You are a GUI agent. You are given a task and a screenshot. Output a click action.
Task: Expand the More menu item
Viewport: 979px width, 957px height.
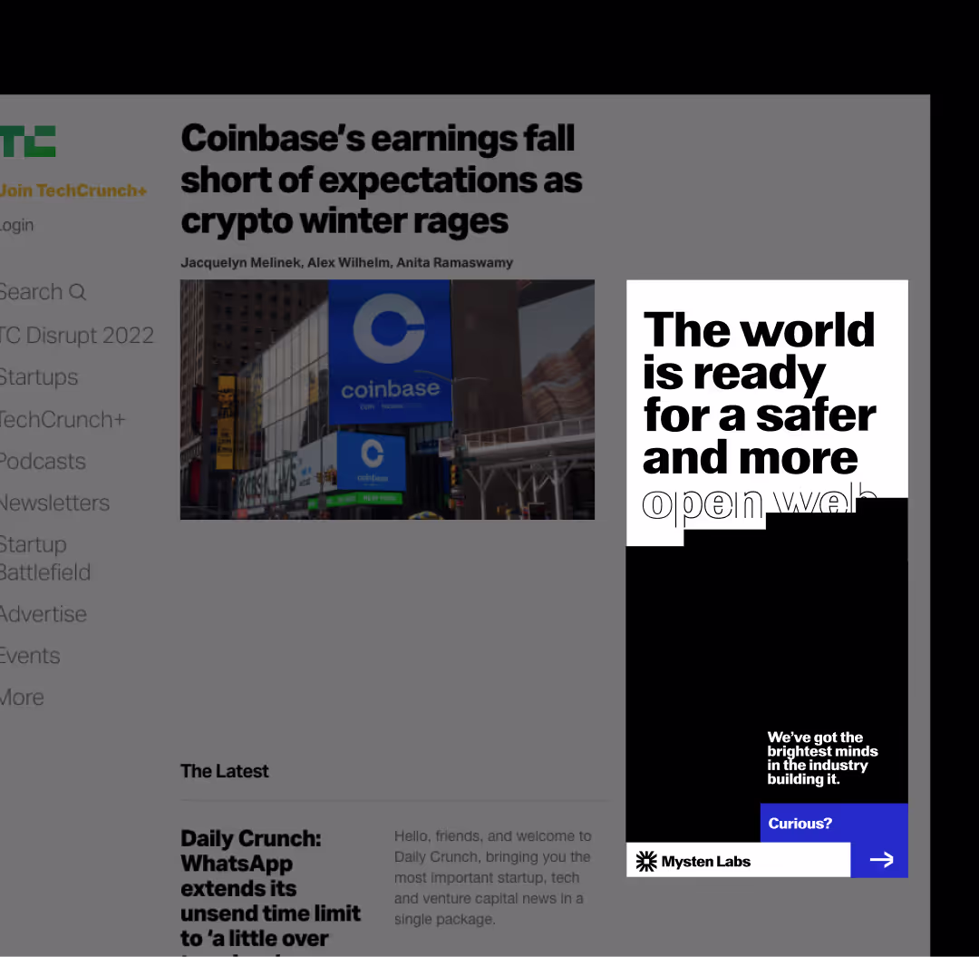(x=22, y=698)
